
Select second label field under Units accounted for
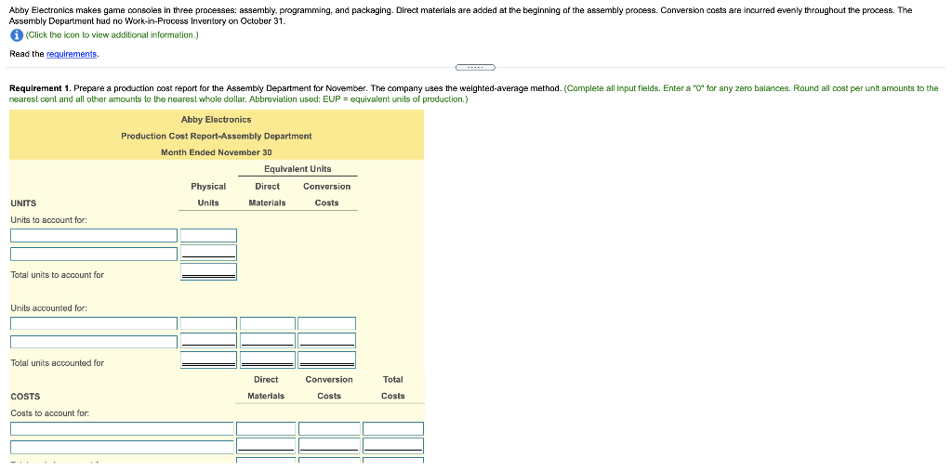pyautogui.click(x=94, y=342)
